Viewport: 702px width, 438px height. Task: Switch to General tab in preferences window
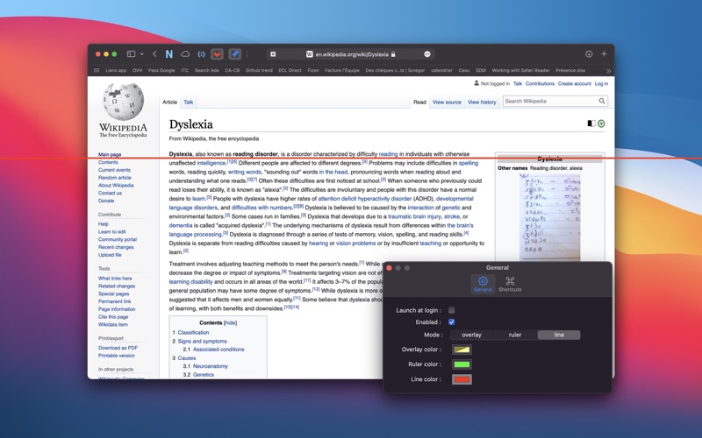[x=483, y=284]
